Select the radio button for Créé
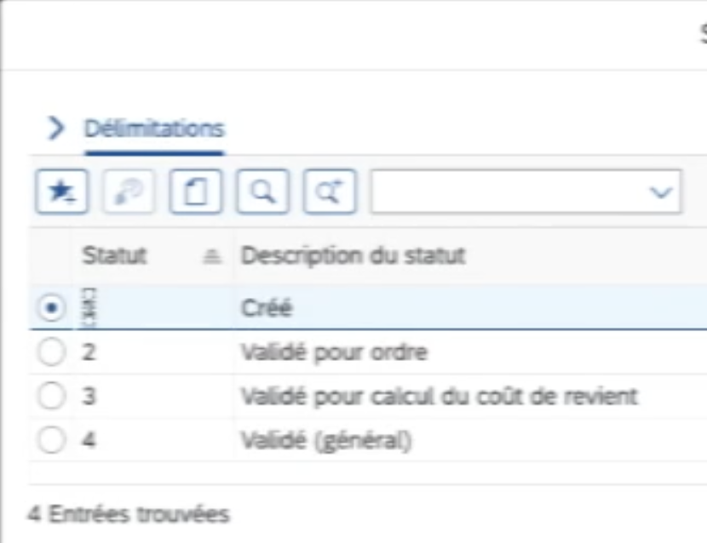Viewport: 707px width, 543px height. 52,308
